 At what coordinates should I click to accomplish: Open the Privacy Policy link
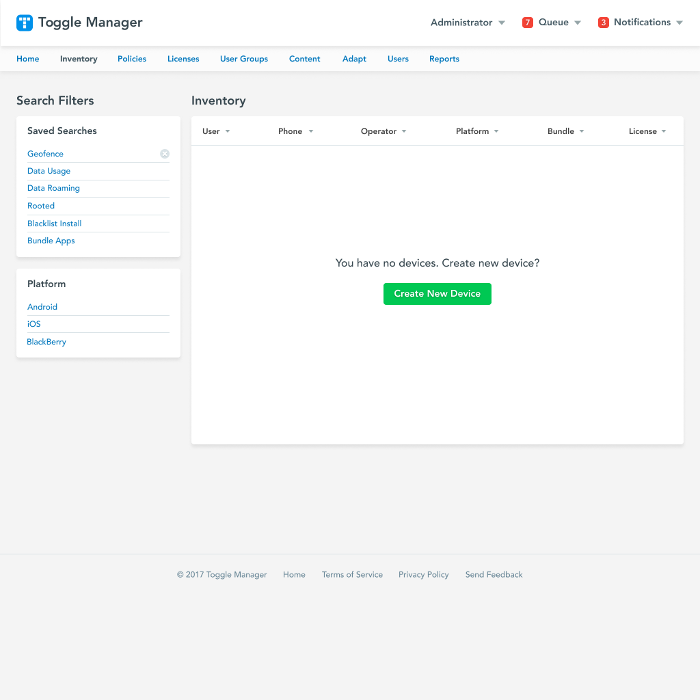(424, 575)
